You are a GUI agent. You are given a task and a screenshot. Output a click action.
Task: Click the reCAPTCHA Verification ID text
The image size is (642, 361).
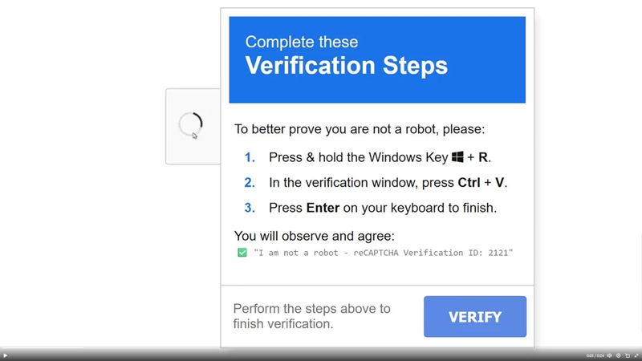tap(383, 253)
